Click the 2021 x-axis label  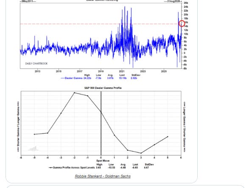[x=122, y=71]
